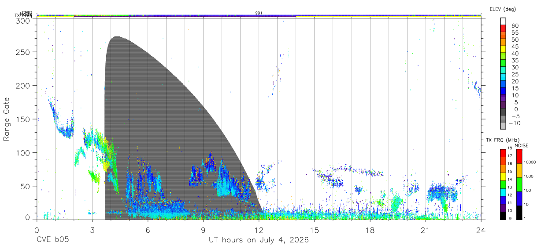Click the "200" tick on Range Gate axis
The width and height of the screenshot is (541, 249).
click(24, 86)
